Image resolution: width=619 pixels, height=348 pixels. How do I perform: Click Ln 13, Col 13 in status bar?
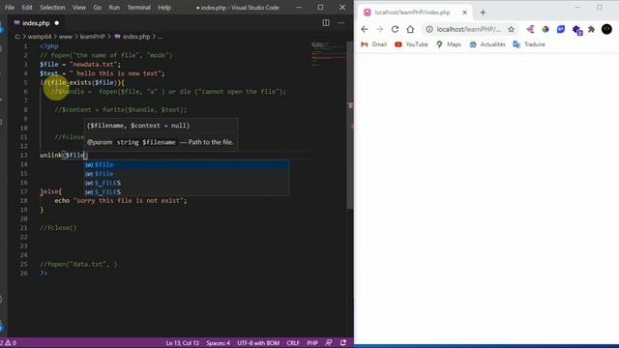coord(183,343)
